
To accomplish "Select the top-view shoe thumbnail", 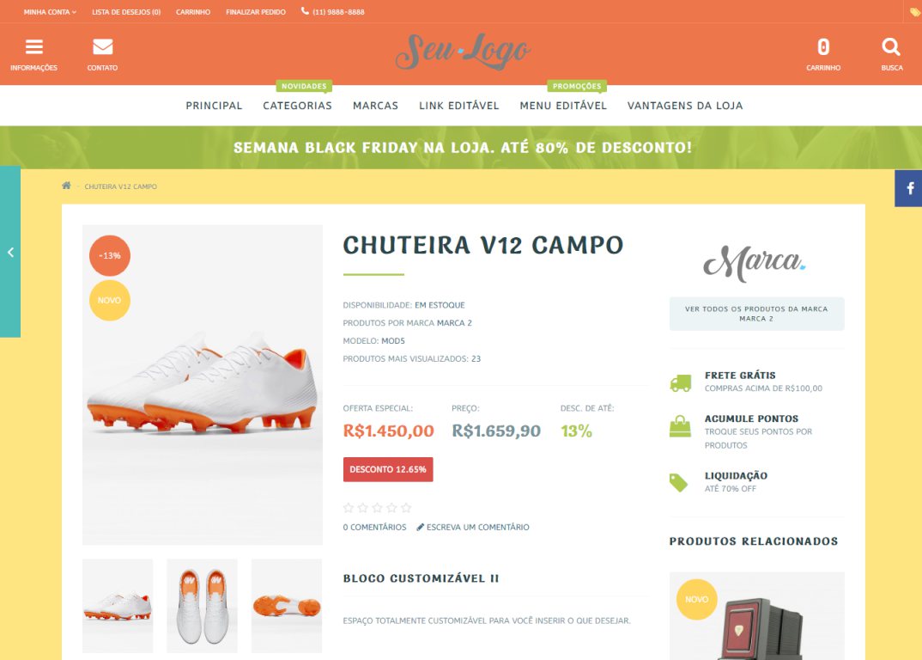I will [x=203, y=606].
